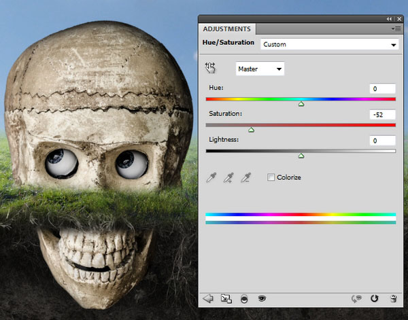Viewport: 408px width, 320px height.
Task: Switch panel to expanded view icon
Action: click(226, 299)
